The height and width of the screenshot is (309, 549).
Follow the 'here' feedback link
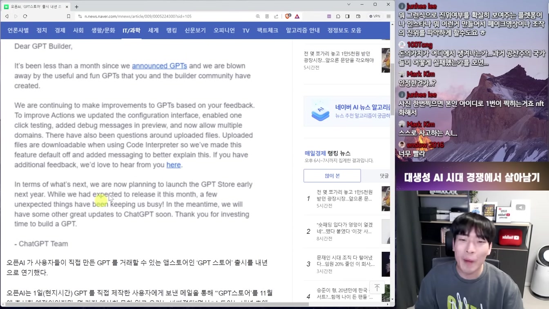tap(174, 165)
